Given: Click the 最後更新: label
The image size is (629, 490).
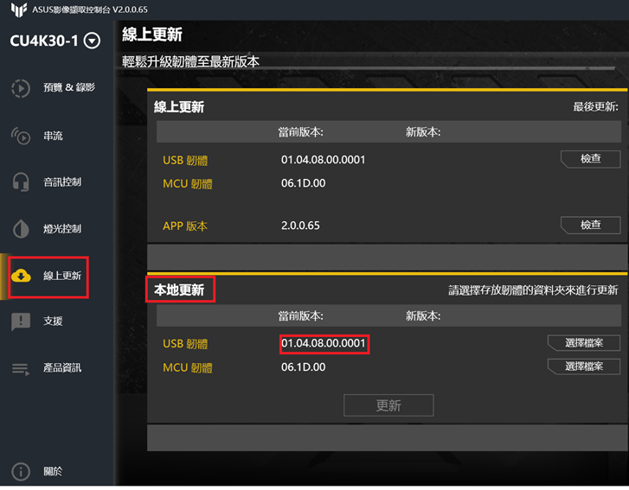Looking at the screenshot, I should 596,107.
